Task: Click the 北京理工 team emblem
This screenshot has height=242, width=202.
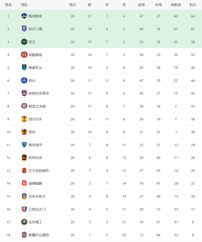Action: coord(24,222)
